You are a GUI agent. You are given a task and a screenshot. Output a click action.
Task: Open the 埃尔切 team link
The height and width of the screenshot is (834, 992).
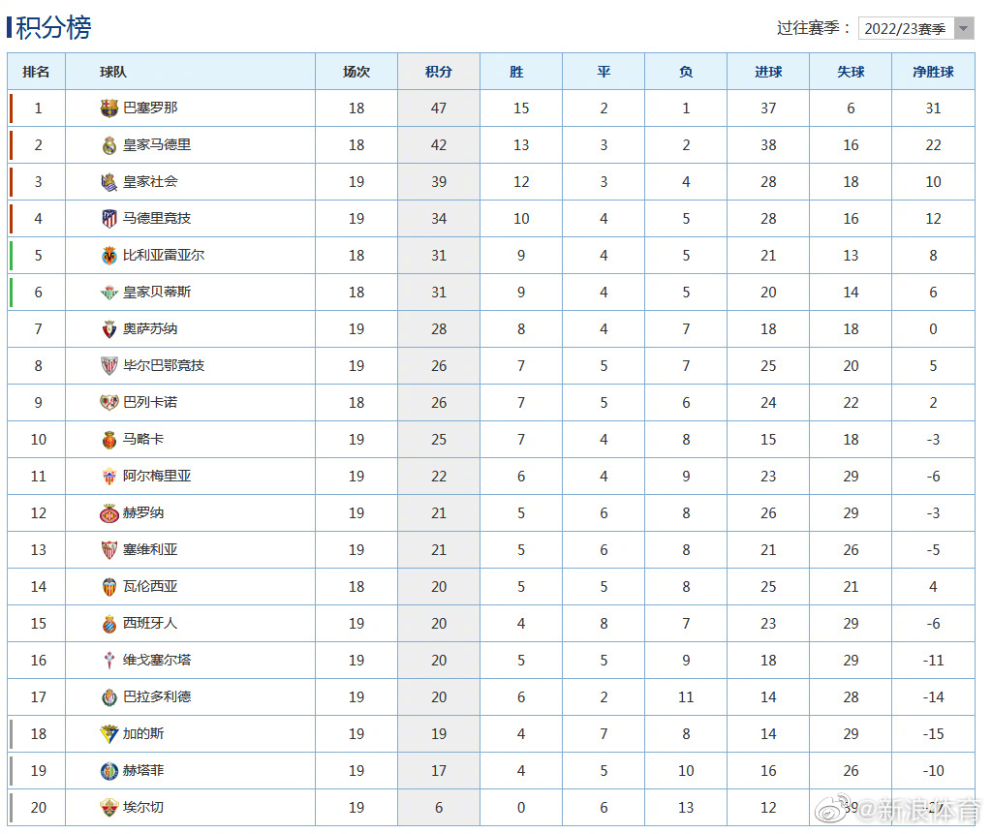click(x=143, y=808)
